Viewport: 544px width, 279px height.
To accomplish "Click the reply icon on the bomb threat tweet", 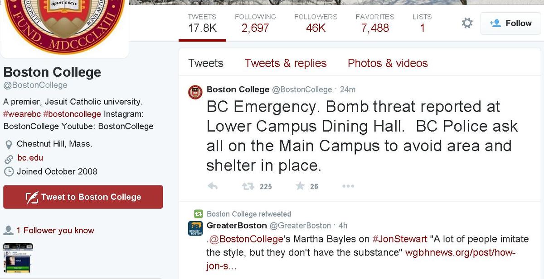I will pos(212,186).
